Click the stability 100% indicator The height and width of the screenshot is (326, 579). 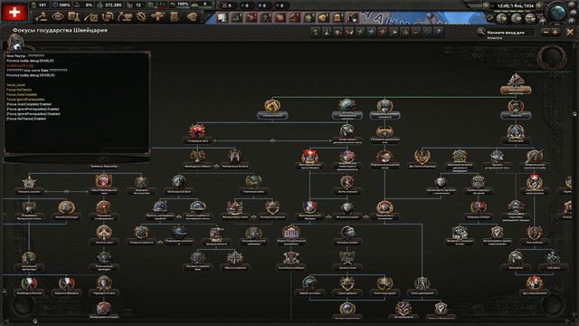click(61, 5)
